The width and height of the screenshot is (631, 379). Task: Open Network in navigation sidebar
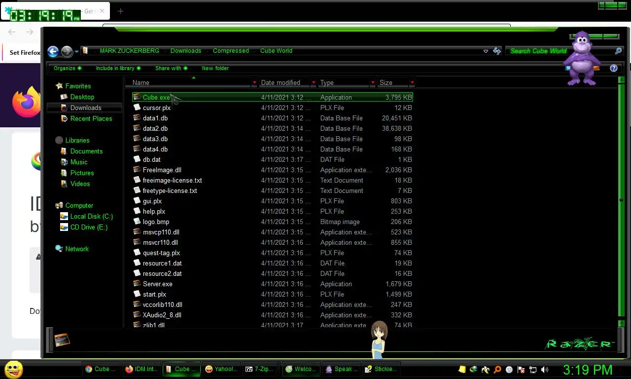[x=77, y=249]
